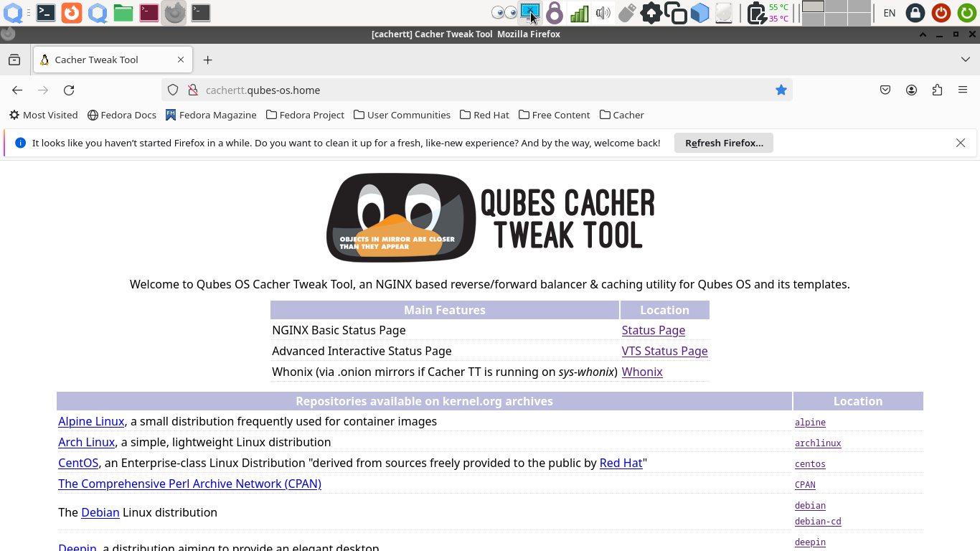The height and width of the screenshot is (551, 980).
Task: Open the maroon terminal launcher
Action: [x=149, y=12]
